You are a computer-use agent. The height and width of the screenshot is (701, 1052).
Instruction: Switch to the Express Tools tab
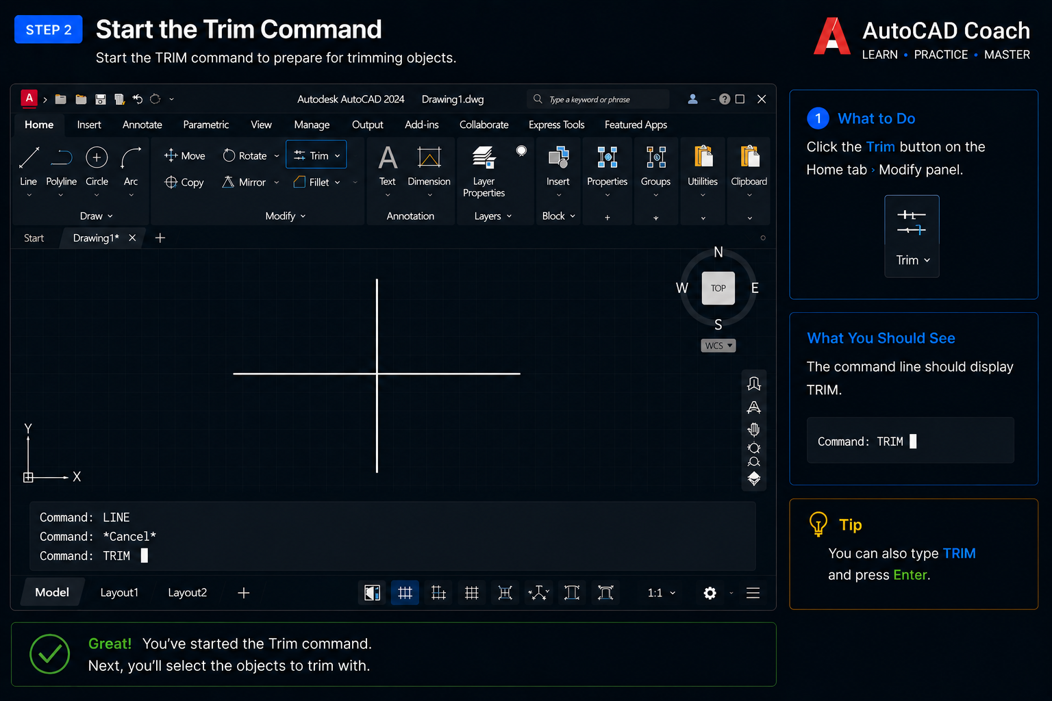(x=556, y=125)
